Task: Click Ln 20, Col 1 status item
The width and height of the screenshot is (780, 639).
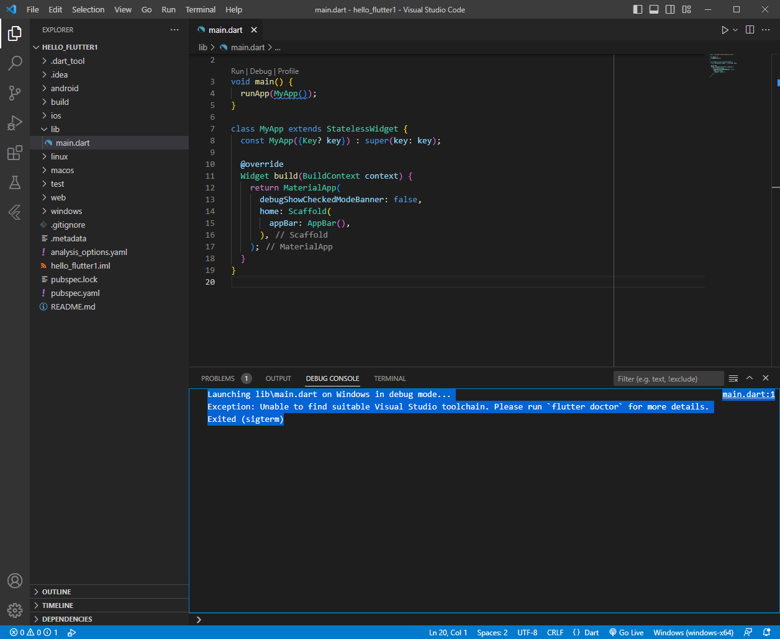Action: coord(448,633)
